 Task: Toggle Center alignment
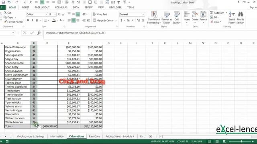(73, 20)
